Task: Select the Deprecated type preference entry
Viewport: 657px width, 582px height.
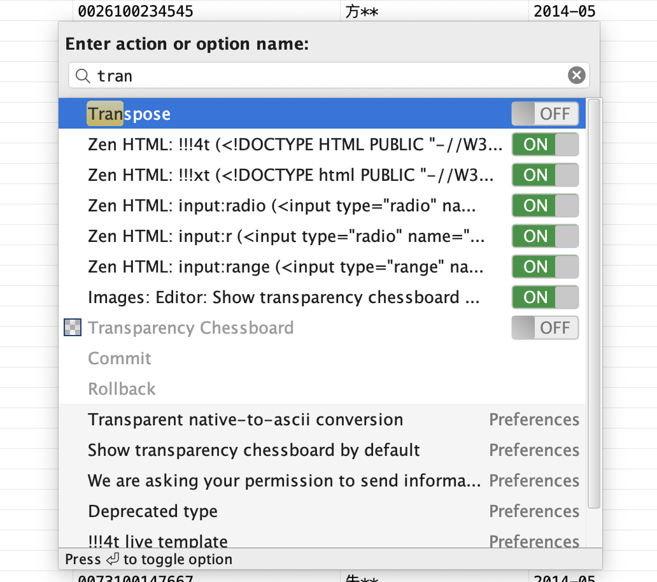Action: pyautogui.click(x=153, y=511)
